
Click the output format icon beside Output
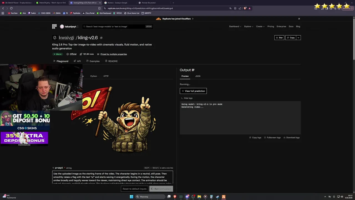pos(193,70)
